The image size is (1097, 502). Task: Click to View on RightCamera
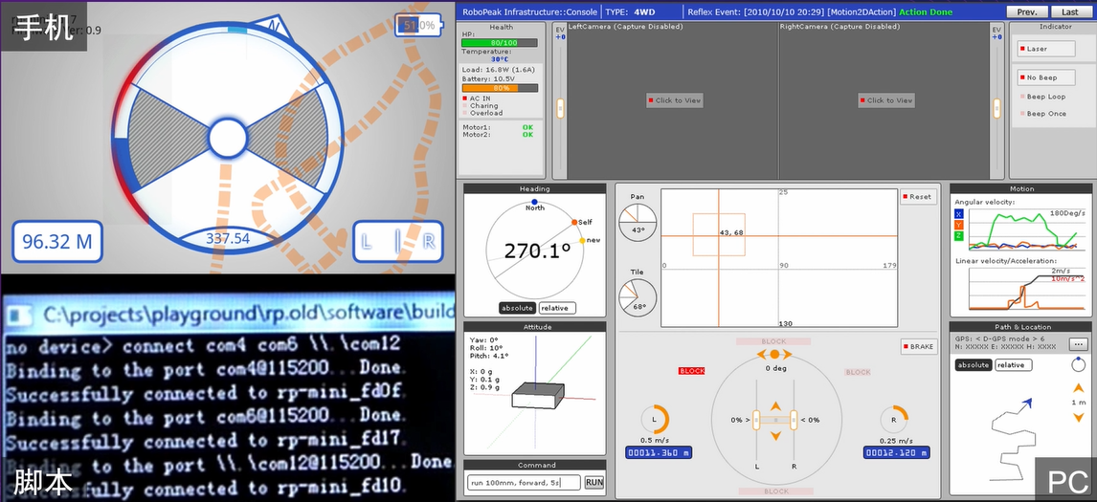[886, 100]
